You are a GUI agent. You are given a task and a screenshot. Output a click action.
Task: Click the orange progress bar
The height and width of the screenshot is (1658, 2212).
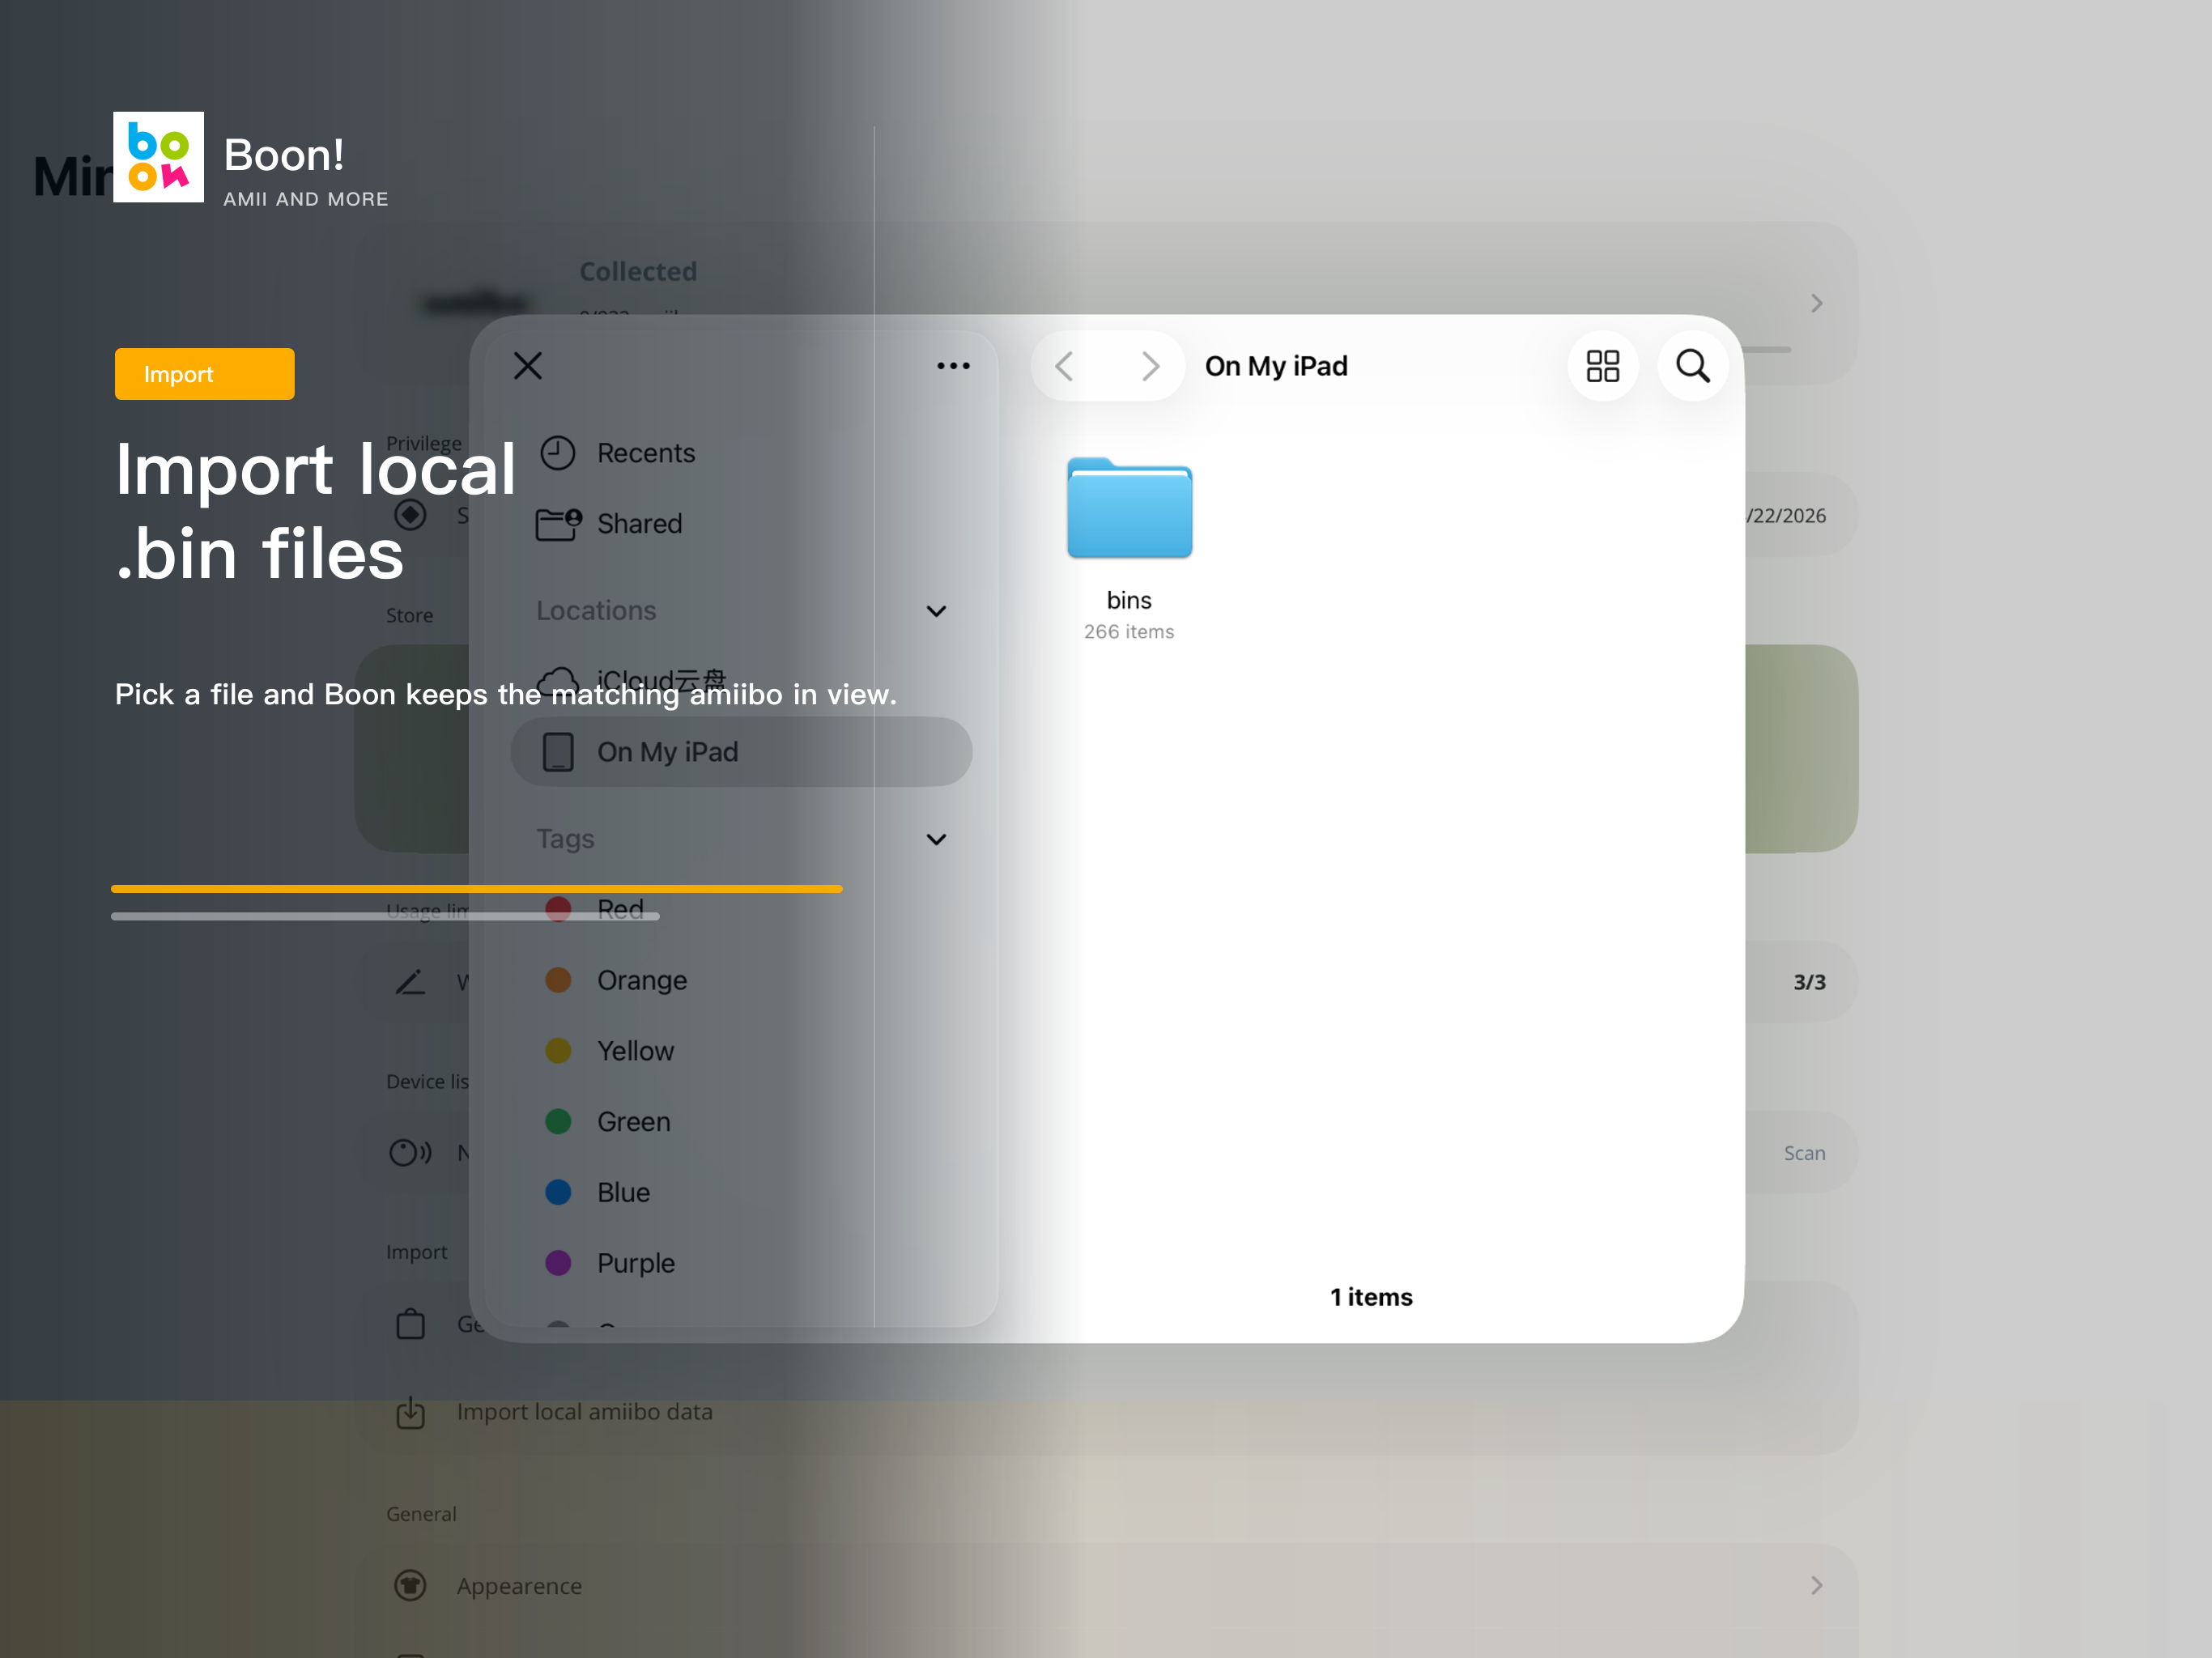(477, 888)
